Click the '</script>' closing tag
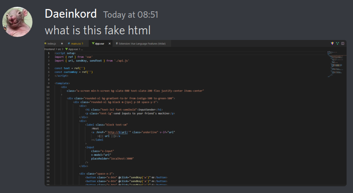This screenshot has height=193, width=353. 62,76
